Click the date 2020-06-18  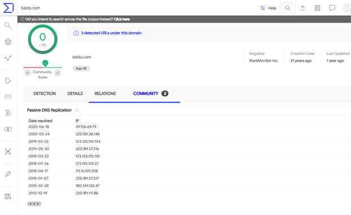pyautogui.click(x=39, y=126)
